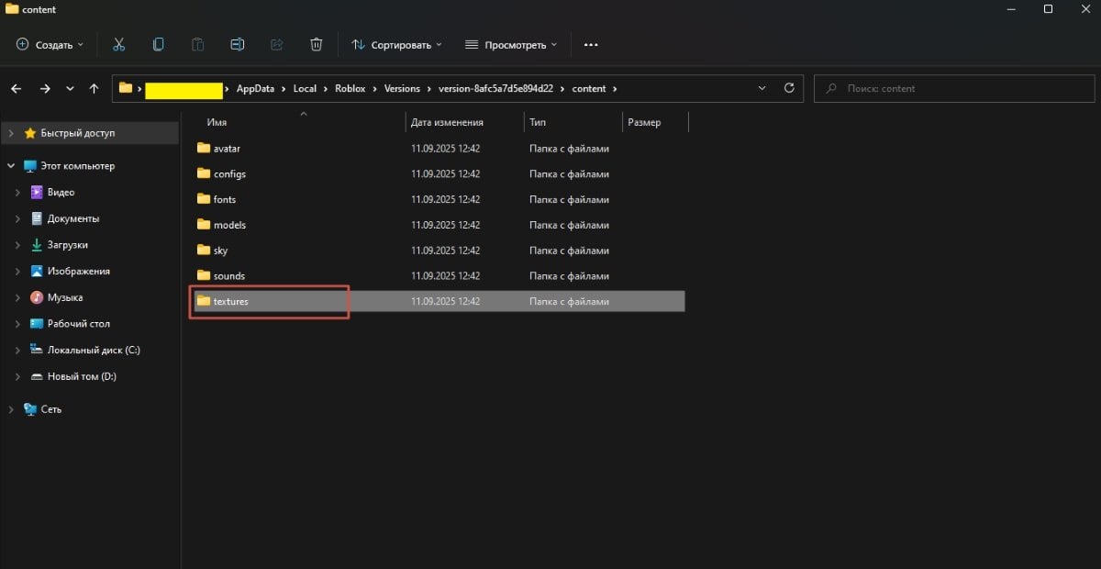Screen dimensions: 1101x569
Task: Click the textures folder icon
Action: 204,301
